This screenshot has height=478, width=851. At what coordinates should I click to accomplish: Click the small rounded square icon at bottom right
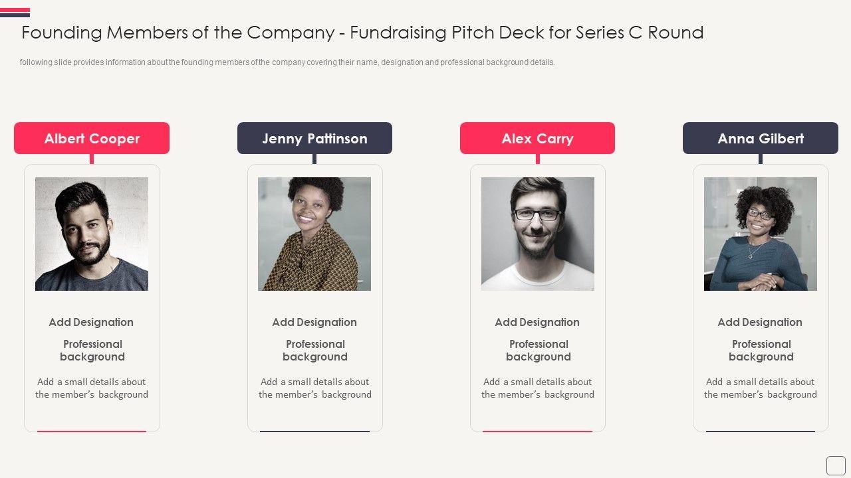click(836, 465)
